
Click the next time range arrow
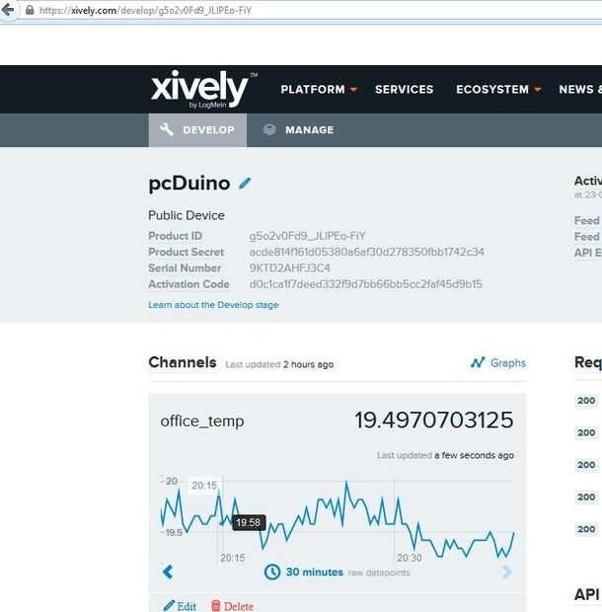click(x=507, y=573)
